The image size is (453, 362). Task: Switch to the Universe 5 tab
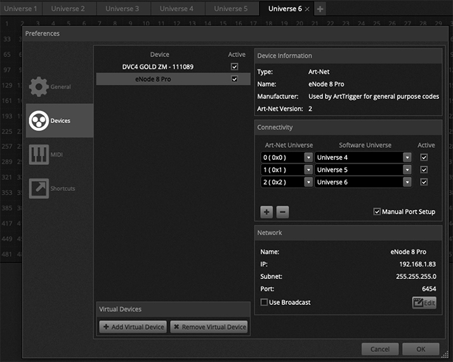(x=231, y=9)
